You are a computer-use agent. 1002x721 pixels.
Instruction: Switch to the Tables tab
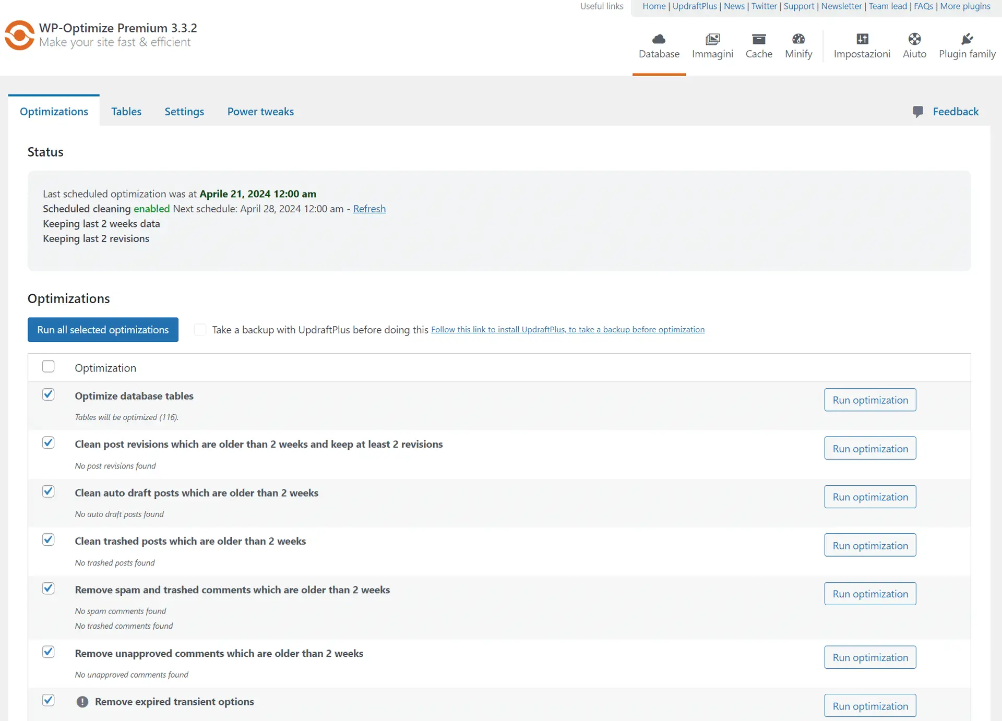pyautogui.click(x=126, y=111)
